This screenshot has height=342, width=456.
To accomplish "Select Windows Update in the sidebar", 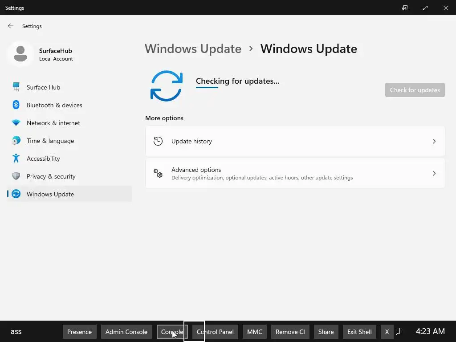I will tap(69, 194).
